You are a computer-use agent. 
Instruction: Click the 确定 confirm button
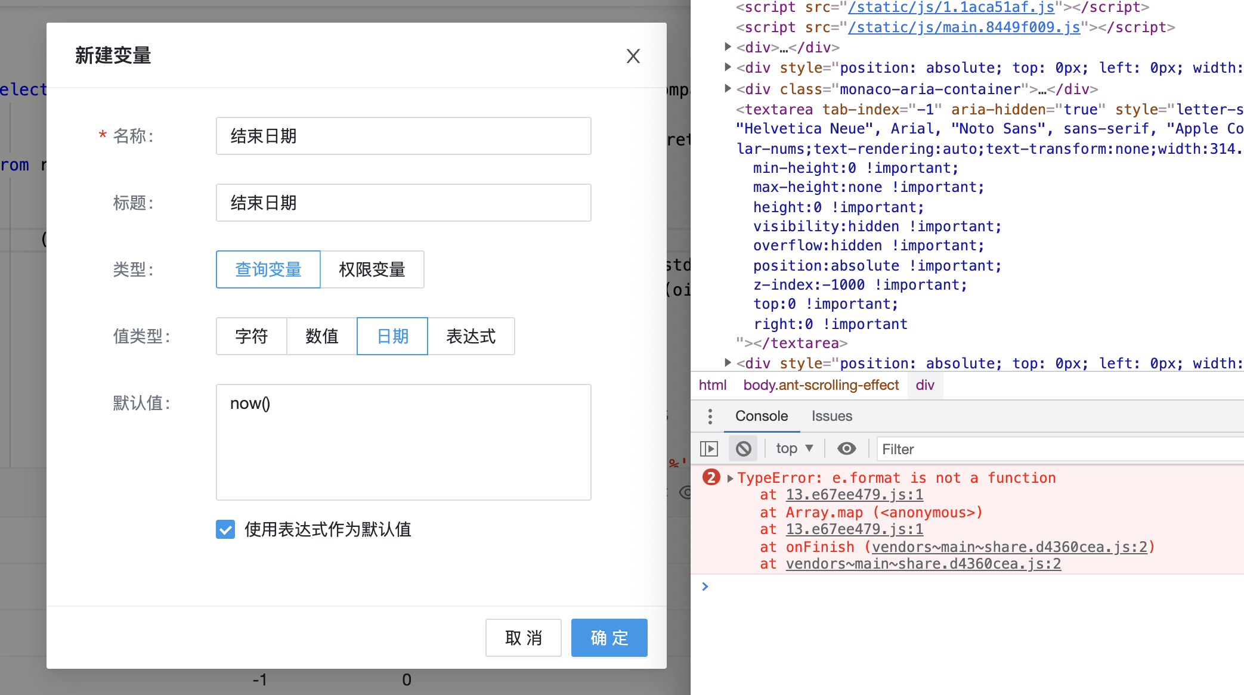click(x=609, y=637)
